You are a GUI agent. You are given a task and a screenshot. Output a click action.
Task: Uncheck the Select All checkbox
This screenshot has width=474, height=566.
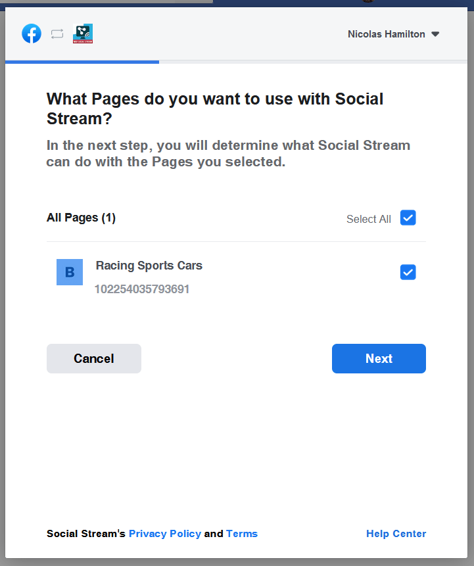[x=408, y=218]
